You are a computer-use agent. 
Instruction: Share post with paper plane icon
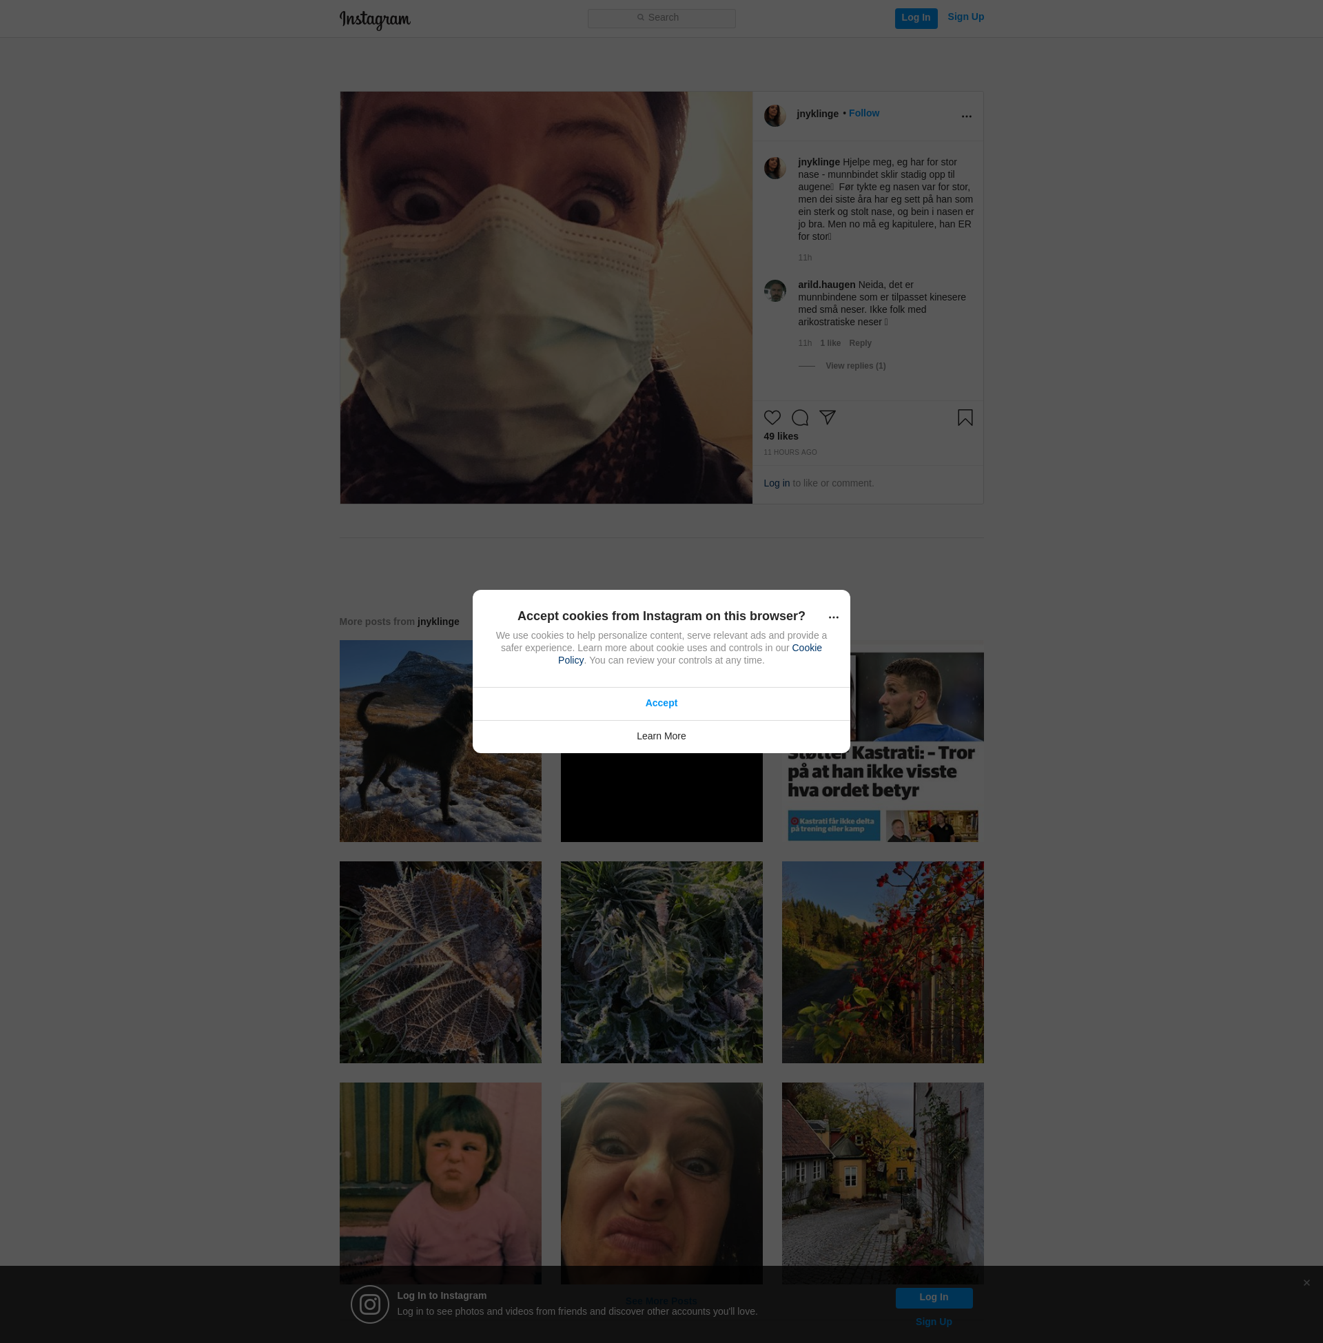tap(827, 417)
